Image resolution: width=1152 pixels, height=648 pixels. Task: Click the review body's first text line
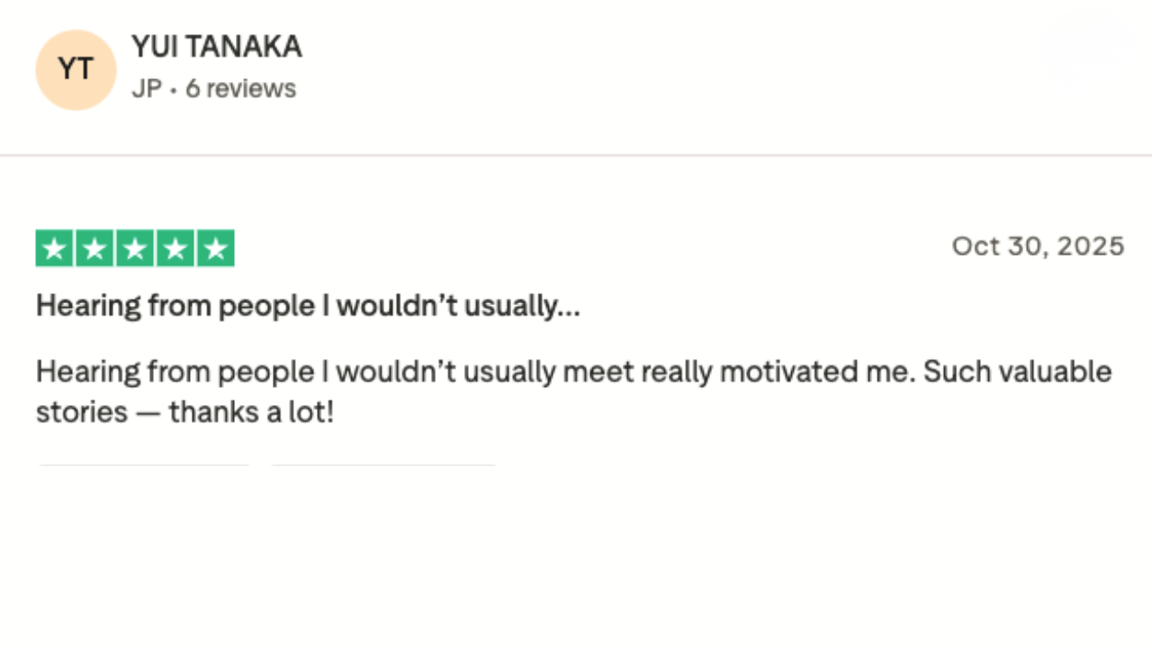coord(573,372)
